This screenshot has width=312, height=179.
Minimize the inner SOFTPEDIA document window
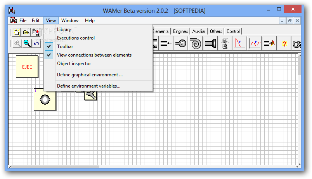click(x=282, y=21)
